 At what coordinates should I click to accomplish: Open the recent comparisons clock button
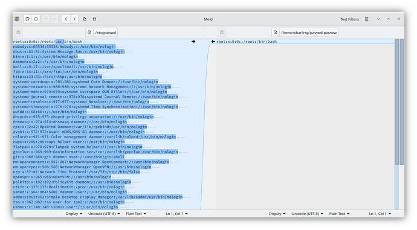[36, 19]
